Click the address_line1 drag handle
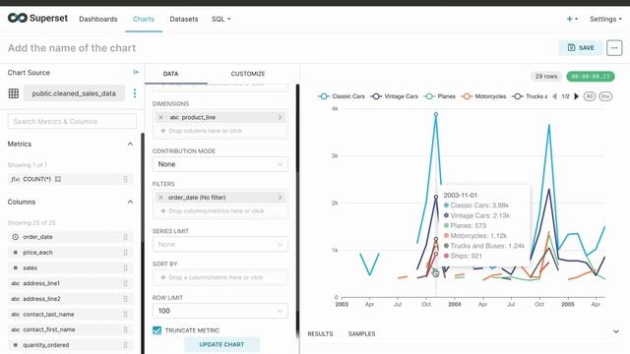Viewport: 630px width, 354px height. pos(125,283)
